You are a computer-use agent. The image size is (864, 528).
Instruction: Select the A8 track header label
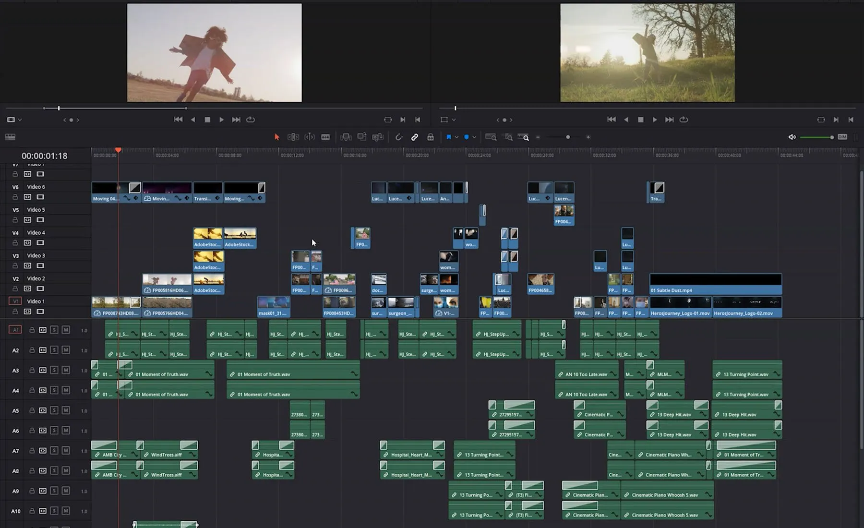[x=16, y=471]
